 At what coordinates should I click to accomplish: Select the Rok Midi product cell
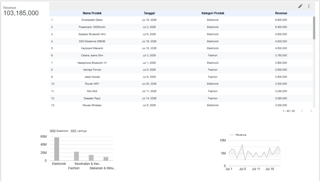point(92,91)
